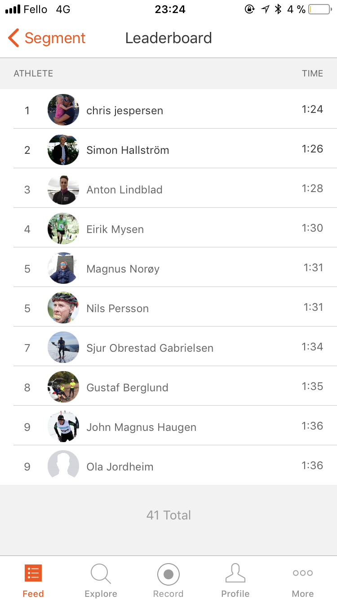Tap the 1:24 time of first place
337x600 pixels.
pyautogui.click(x=312, y=109)
